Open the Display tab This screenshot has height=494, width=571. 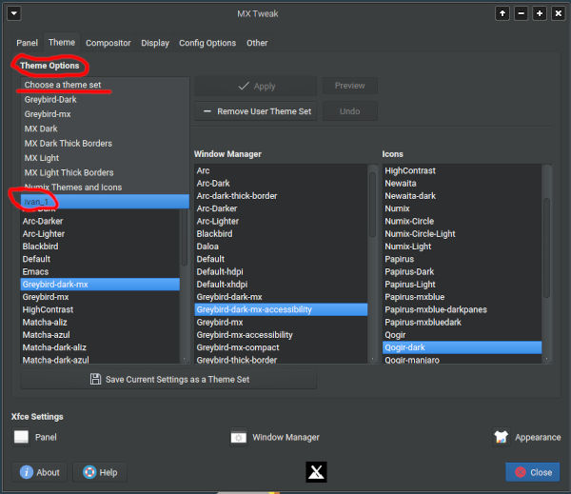(155, 43)
